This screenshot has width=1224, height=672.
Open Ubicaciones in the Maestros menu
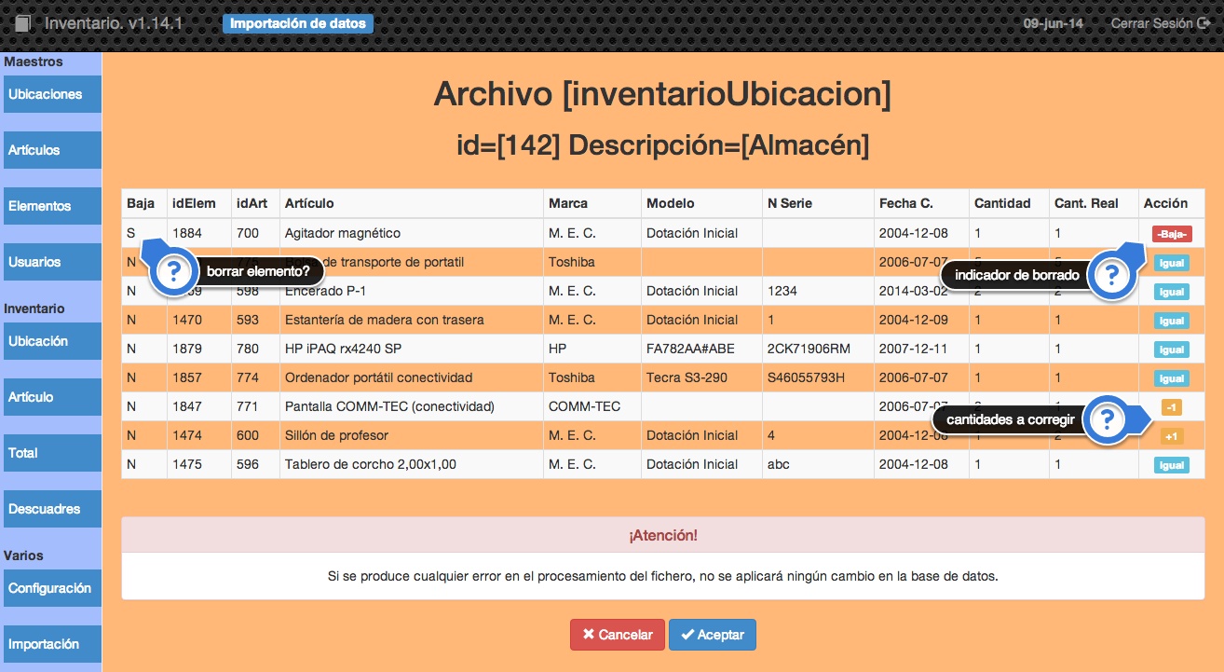[51, 94]
